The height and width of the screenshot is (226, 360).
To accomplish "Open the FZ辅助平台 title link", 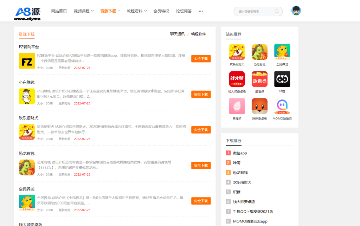I will click(29, 47).
